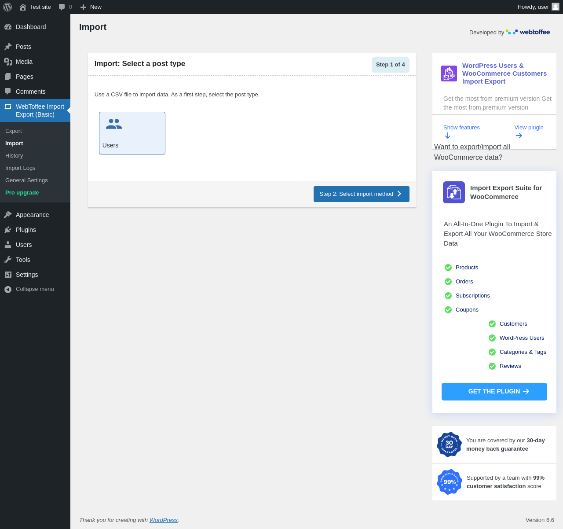Click the Howdy, user account menu
The image size is (563, 529).
(538, 7)
